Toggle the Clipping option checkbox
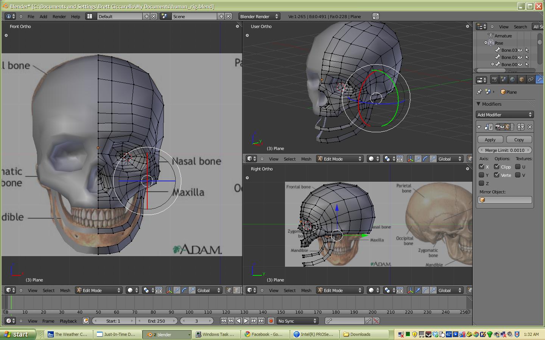Viewport: 545px width, 340px height. [497, 167]
